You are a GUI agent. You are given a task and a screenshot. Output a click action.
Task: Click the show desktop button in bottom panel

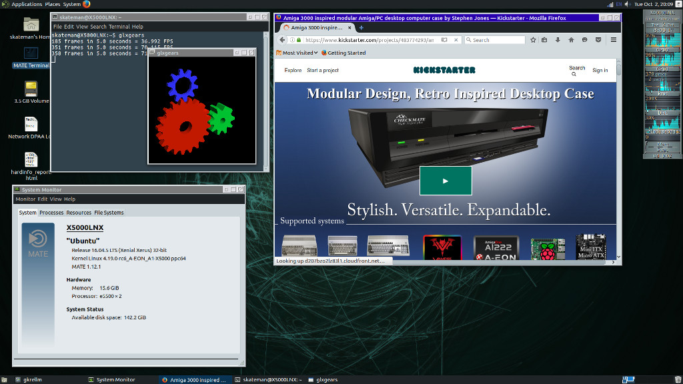coord(4,379)
